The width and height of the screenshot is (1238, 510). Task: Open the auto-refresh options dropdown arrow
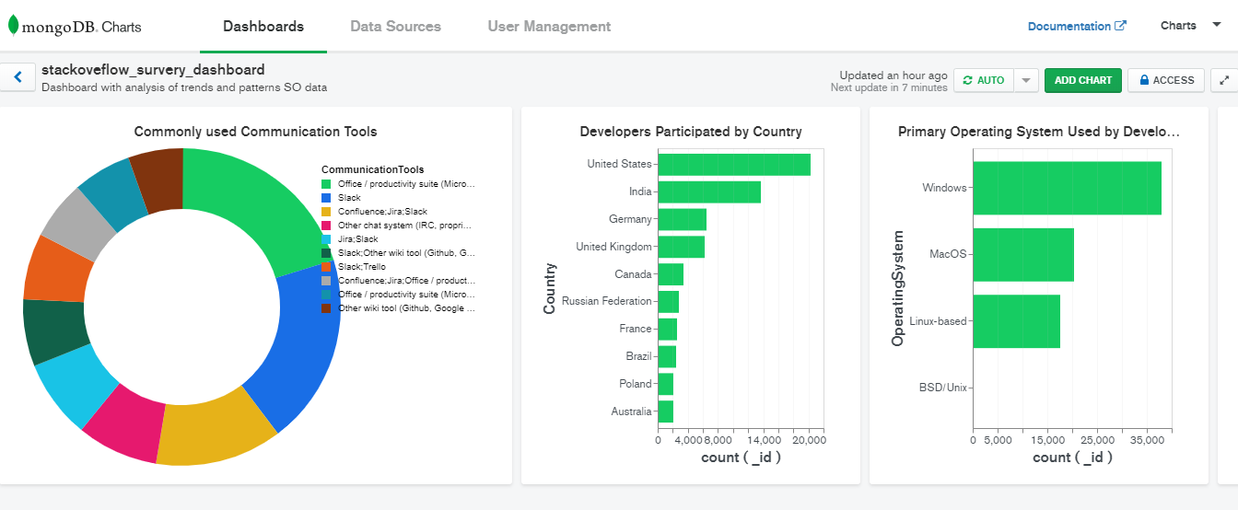point(1026,80)
